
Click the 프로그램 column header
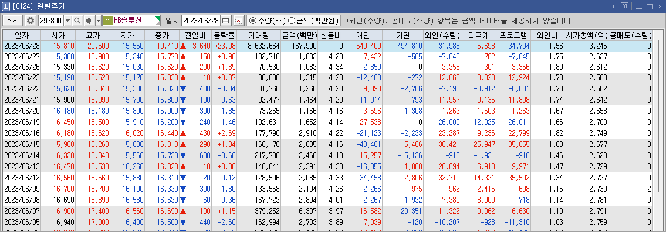click(513, 35)
